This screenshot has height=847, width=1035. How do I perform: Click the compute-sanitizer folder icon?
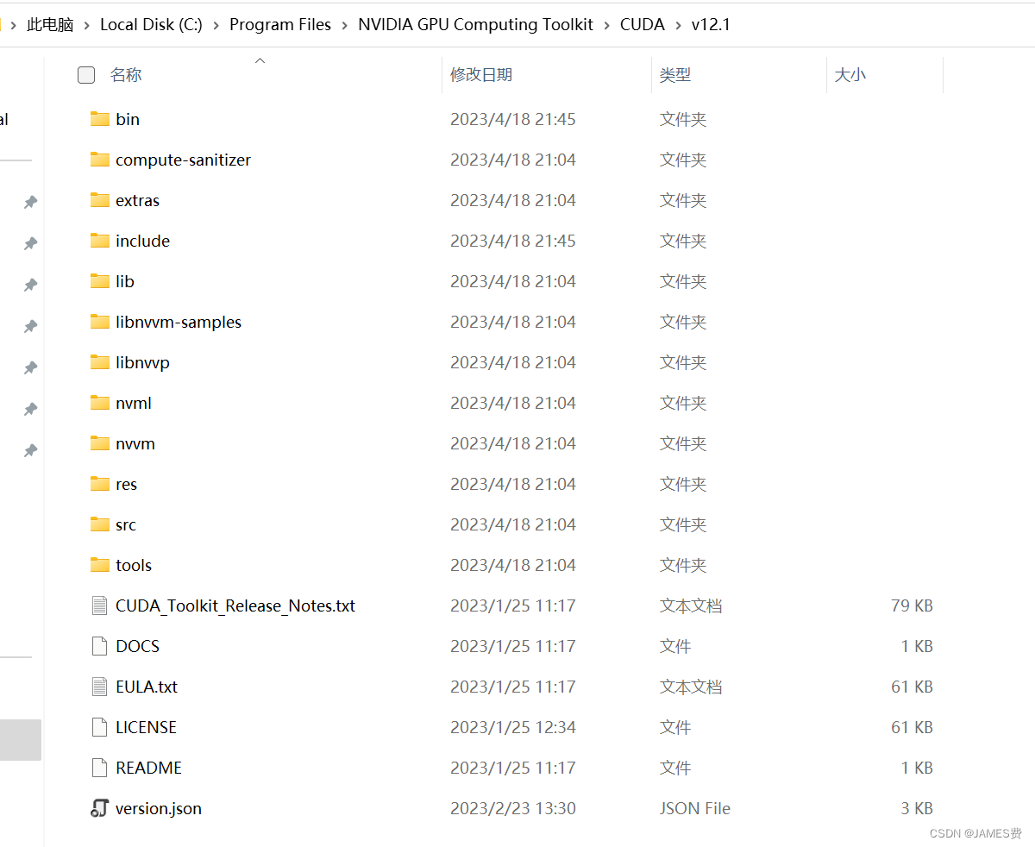[100, 160]
